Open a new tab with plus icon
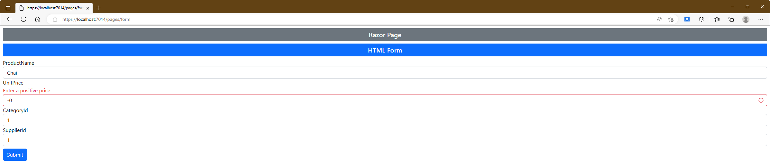This screenshot has height=163, width=770. tap(98, 8)
